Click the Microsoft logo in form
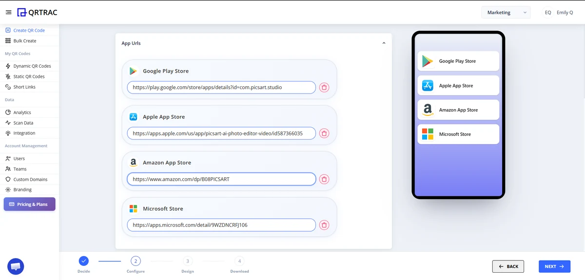The height and width of the screenshot is (280, 585). pyautogui.click(x=133, y=208)
